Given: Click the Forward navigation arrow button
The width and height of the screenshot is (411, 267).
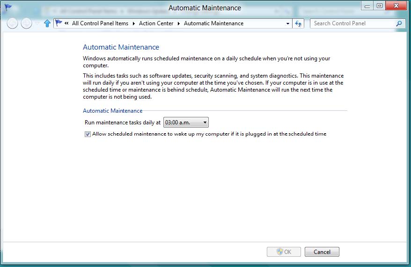Looking at the screenshot, I should pyautogui.click(x=26, y=23).
